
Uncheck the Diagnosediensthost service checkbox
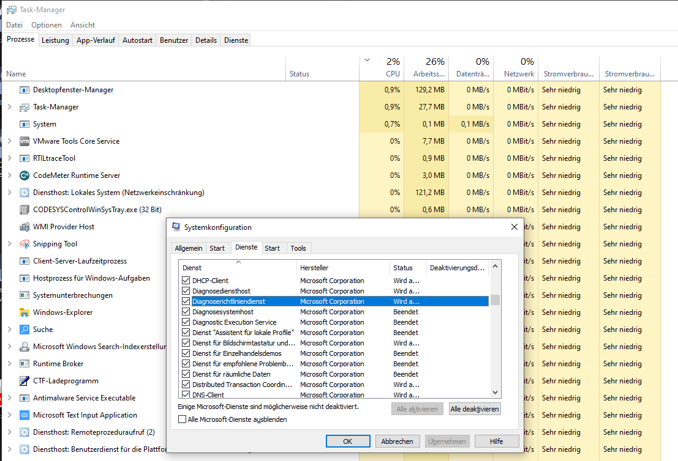point(186,291)
